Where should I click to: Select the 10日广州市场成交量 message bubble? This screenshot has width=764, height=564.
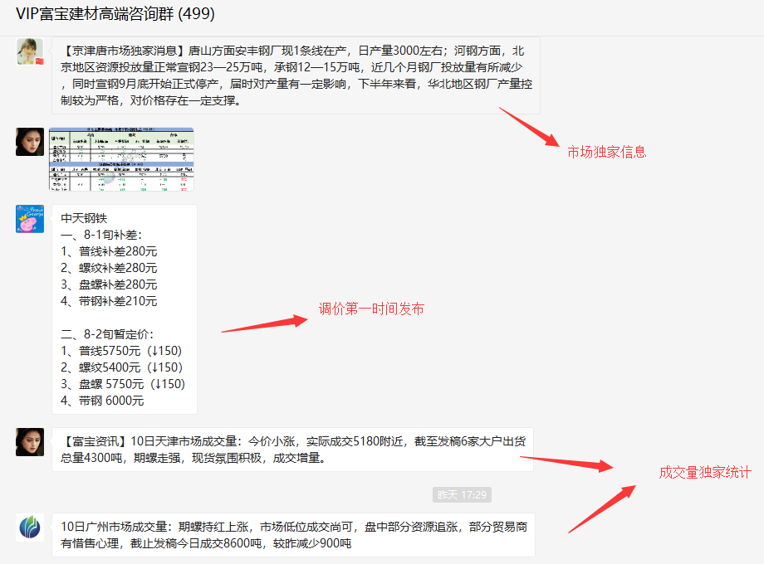point(293,535)
